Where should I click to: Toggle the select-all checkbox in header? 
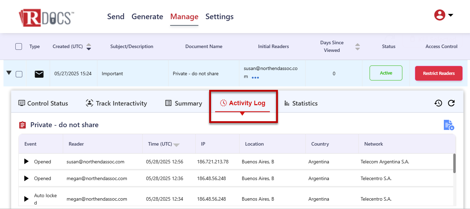pyautogui.click(x=19, y=47)
